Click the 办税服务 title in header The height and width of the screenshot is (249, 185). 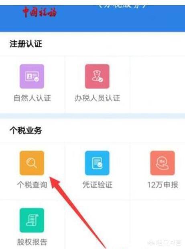coord(123,7)
